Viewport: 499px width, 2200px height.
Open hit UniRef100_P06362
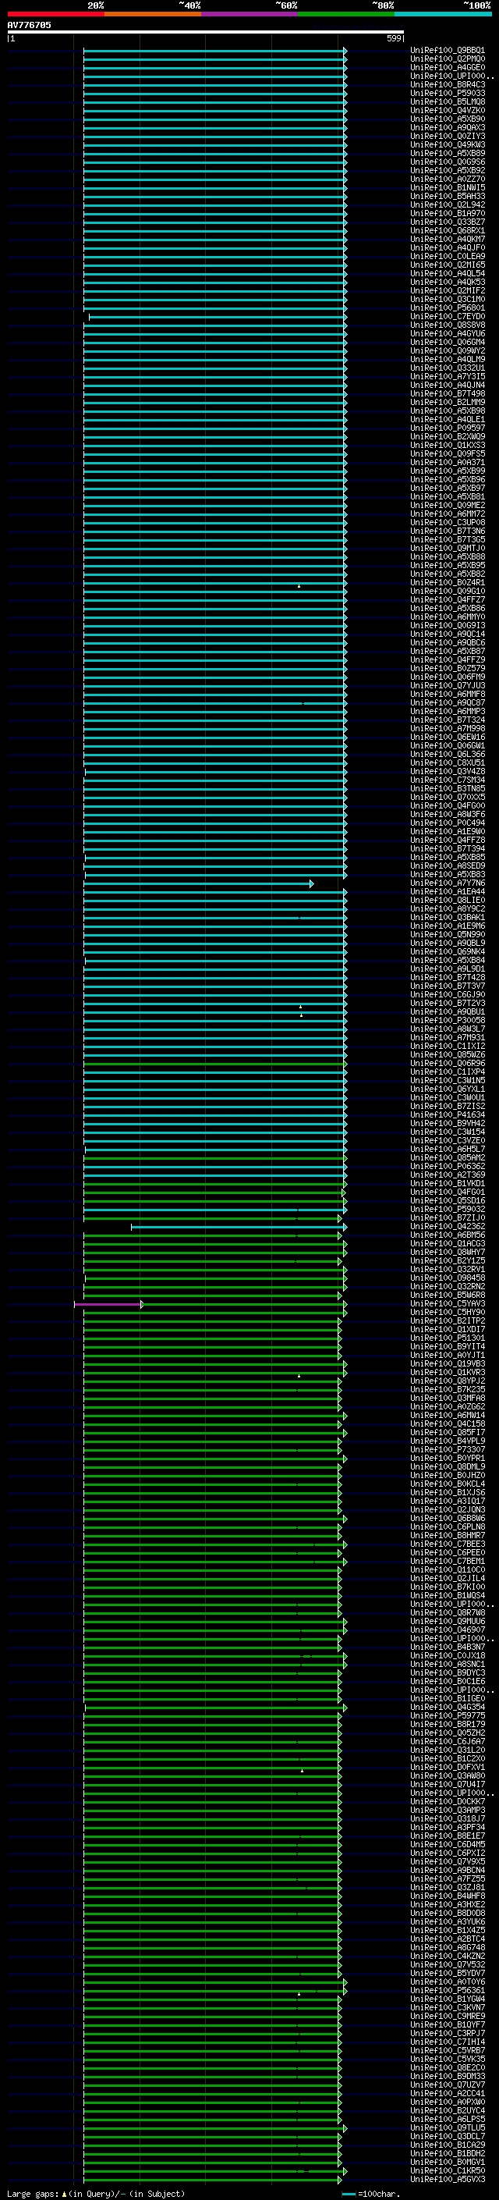448,1167
